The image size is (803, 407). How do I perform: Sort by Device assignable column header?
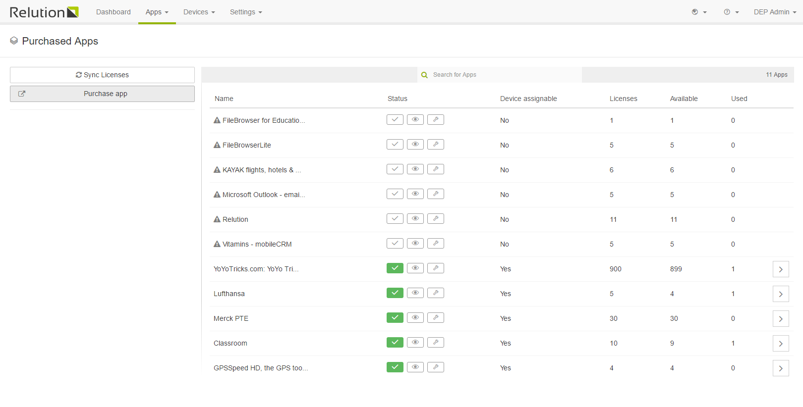pyautogui.click(x=528, y=99)
